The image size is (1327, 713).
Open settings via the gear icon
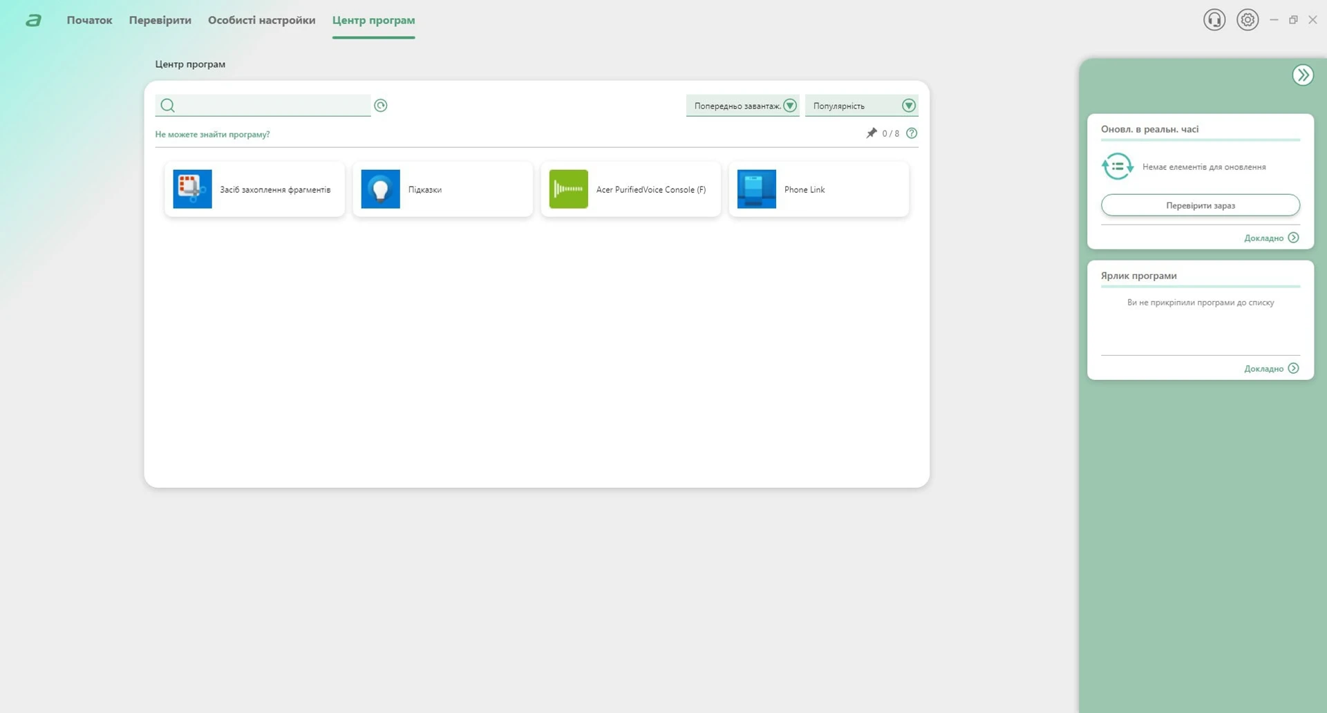[x=1248, y=20]
